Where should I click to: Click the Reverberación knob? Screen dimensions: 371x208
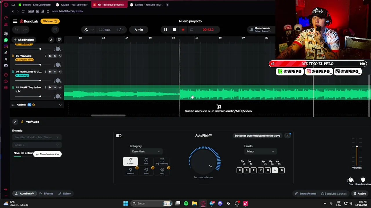(x=363, y=180)
